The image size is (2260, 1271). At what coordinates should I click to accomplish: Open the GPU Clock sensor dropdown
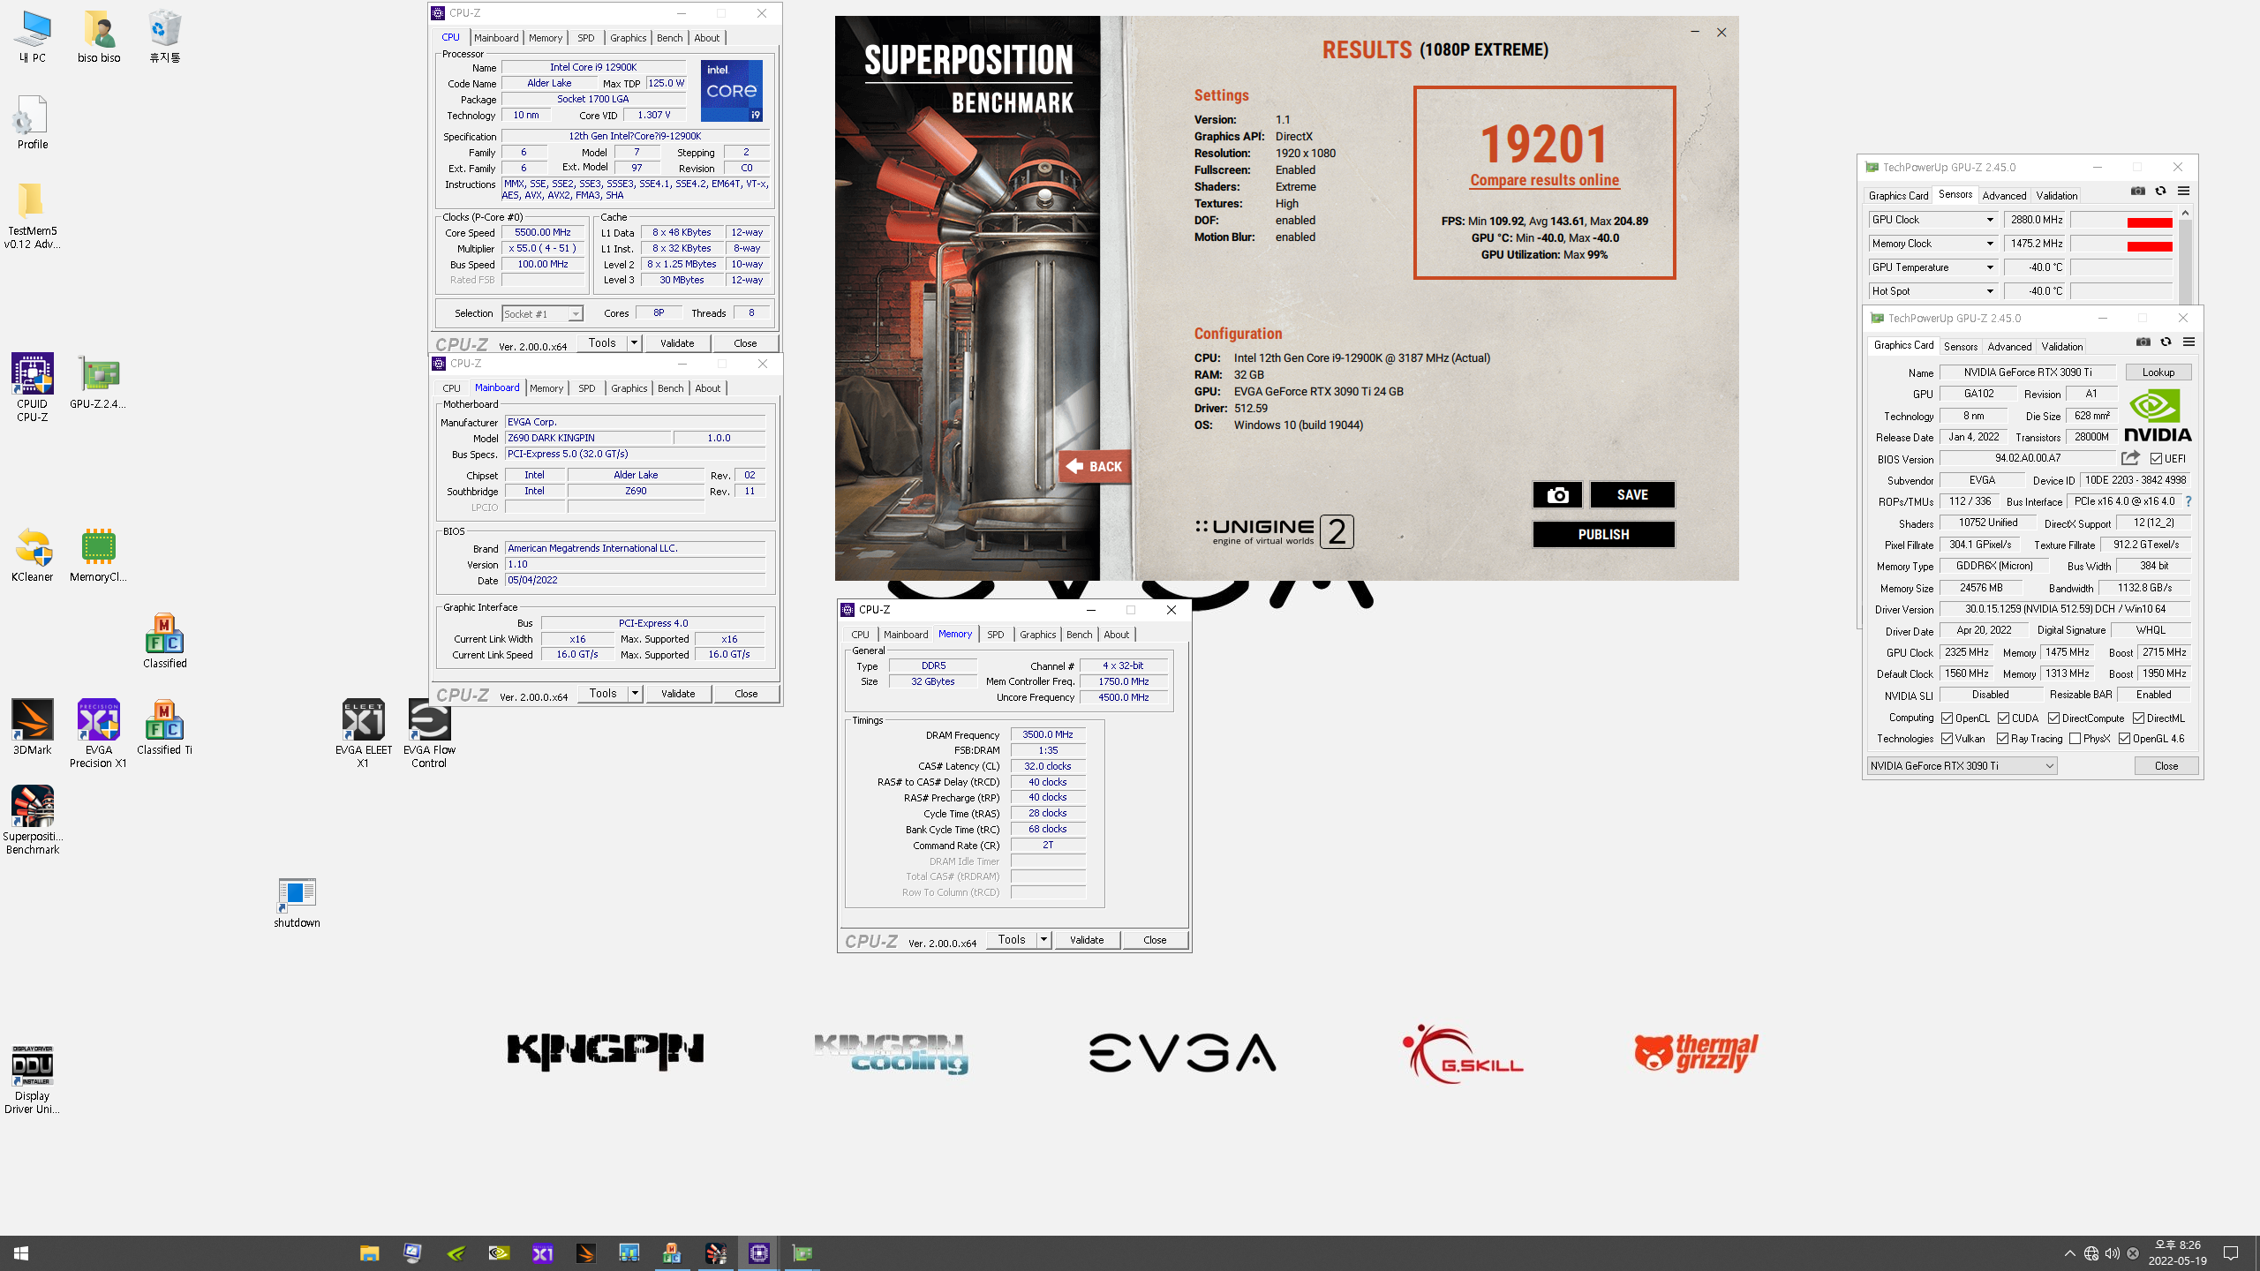tap(1990, 220)
